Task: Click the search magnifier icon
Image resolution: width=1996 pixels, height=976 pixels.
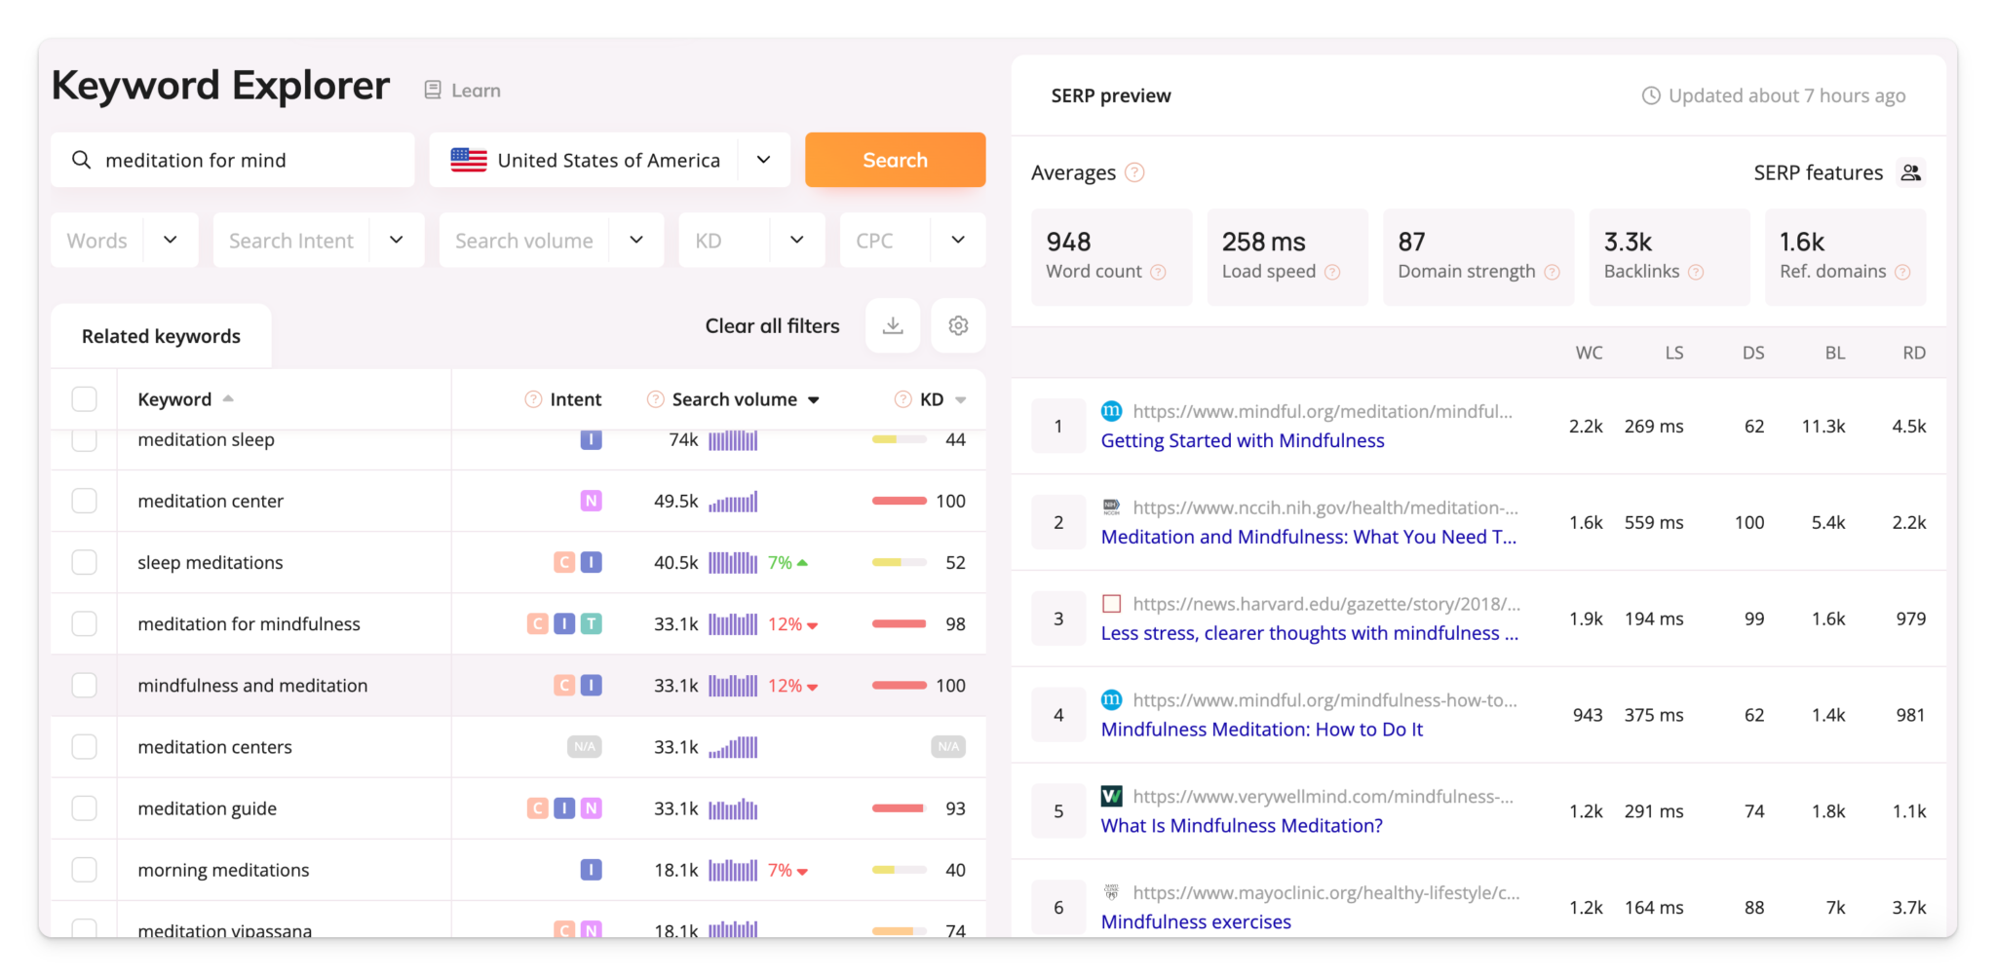Action: click(81, 160)
